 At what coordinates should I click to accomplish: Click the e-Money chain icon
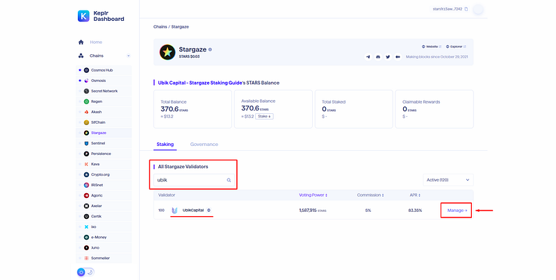click(x=86, y=238)
